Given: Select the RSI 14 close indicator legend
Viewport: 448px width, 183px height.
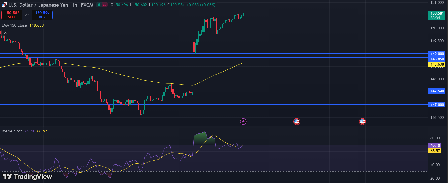Looking at the screenshot, I should click(x=12, y=131).
